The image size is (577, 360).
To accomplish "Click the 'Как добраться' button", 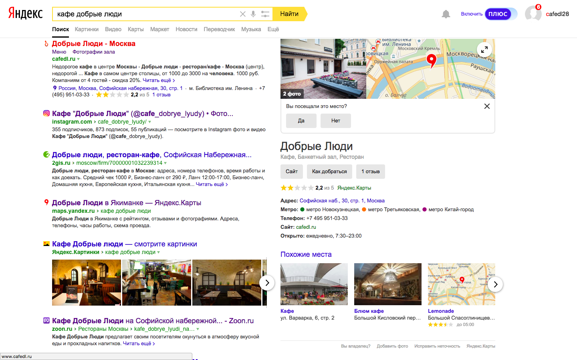I will (x=329, y=172).
